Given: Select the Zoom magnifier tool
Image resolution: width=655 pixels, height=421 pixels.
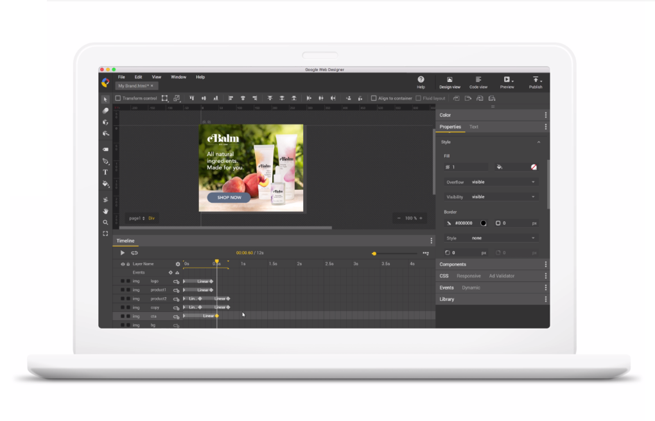Looking at the screenshot, I should point(105,223).
